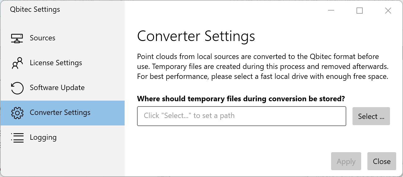Maximize the Qbitec Settings window
Screen dimensions: 403x177
[x=360, y=11]
